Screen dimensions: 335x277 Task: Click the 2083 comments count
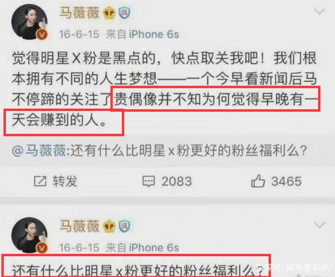point(177,181)
